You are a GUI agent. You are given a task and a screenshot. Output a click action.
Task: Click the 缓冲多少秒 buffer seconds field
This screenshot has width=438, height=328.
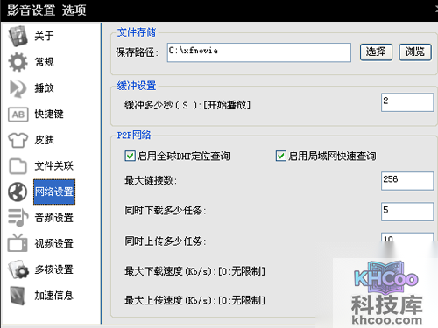point(407,102)
